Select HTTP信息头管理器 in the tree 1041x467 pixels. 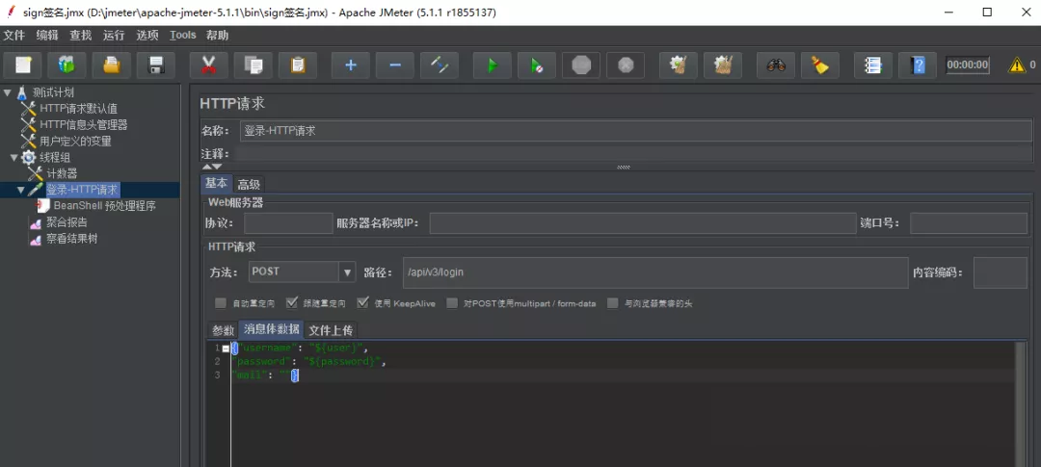point(83,125)
